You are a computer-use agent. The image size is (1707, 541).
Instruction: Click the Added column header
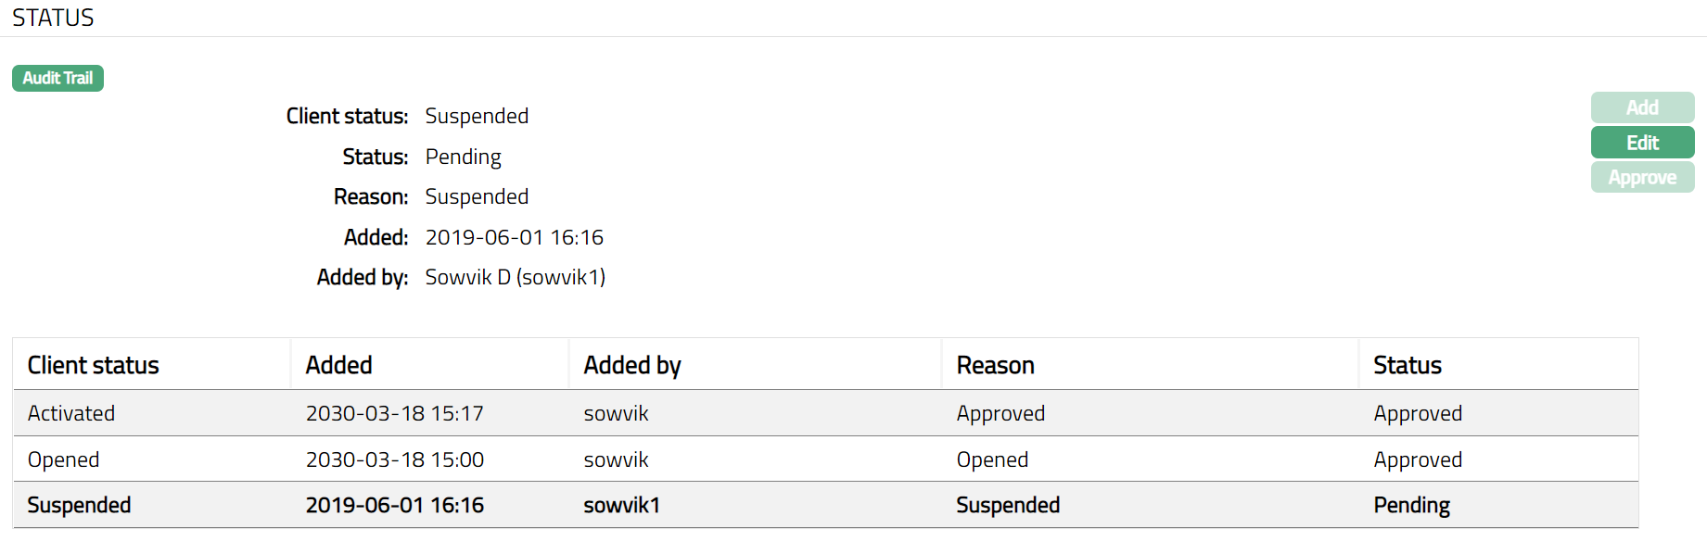click(338, 365)
